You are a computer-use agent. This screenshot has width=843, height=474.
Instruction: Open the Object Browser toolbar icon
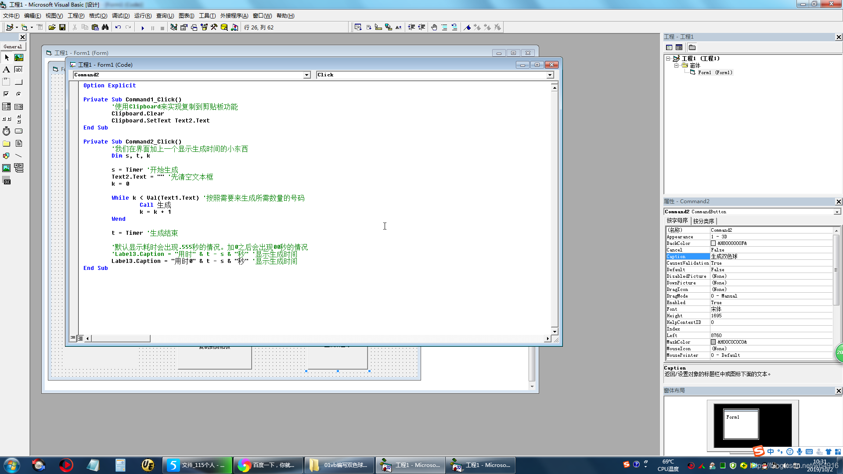click(x=204, y=28)
